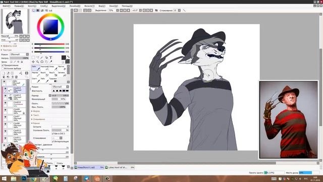This screenshot has height=182, width=323.
Task: Open the Файл menu
Action: pyautogui.click(x=6, y=6)
